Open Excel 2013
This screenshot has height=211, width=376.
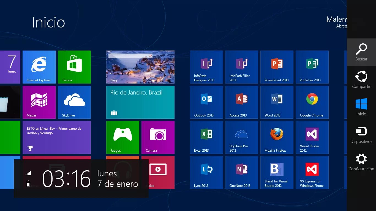click(206, 137)
